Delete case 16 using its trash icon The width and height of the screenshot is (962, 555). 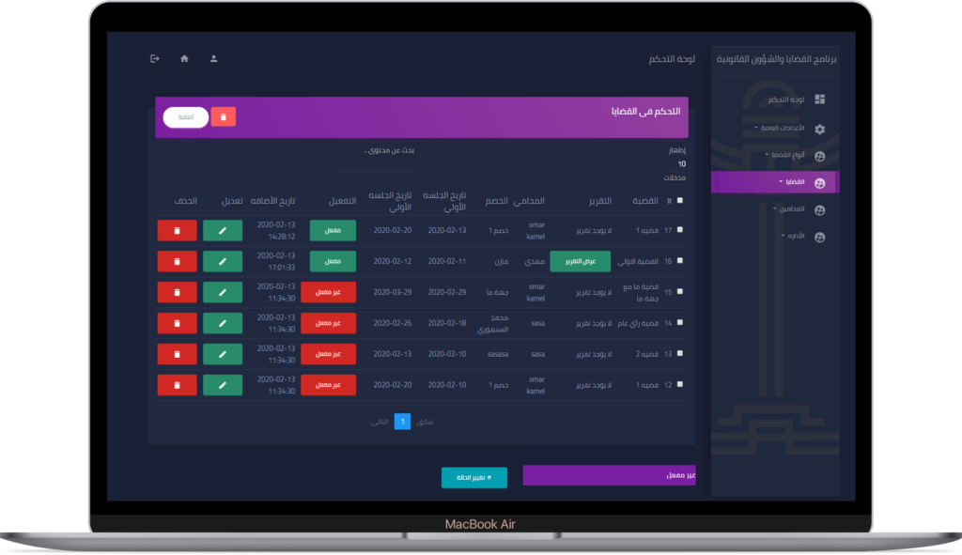(177, 261)
